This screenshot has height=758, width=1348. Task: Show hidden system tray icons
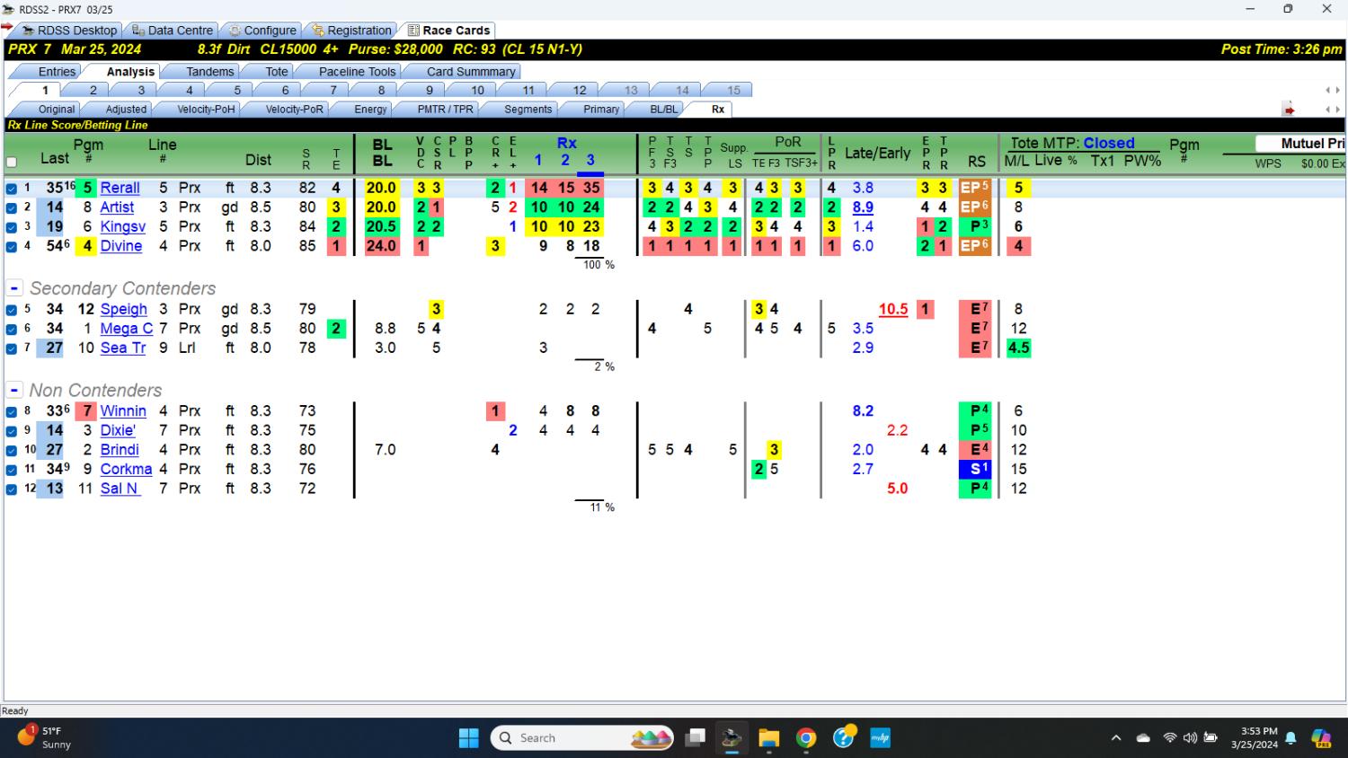(1116, 738)
